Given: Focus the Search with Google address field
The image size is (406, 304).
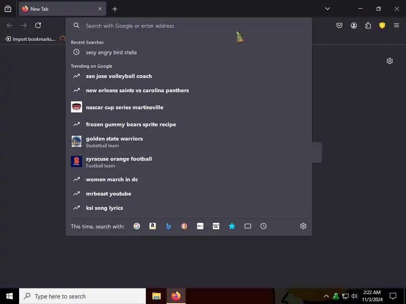Looking at the screenshot, I should click(x=188, y=26).
